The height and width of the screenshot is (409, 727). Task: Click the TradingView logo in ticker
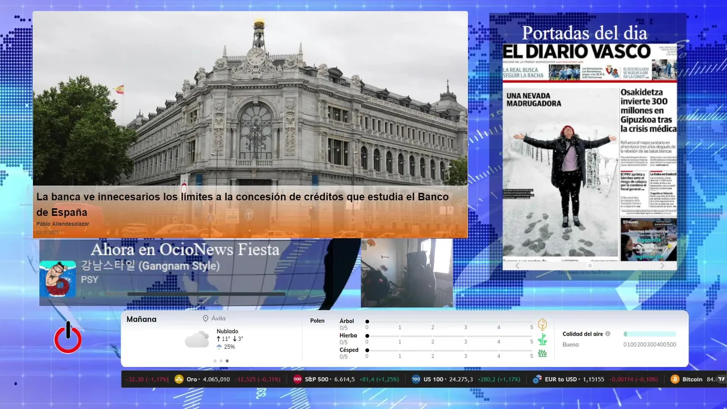[x=721, y=379]
